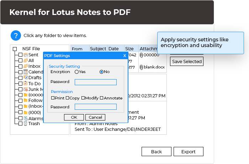The image size is (249, 164).
Task: Confirm PDF settings with OK
Action: pyautogui.click(x=74, y=117)
